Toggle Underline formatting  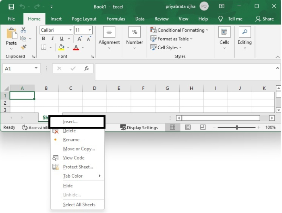pos(59,39)
